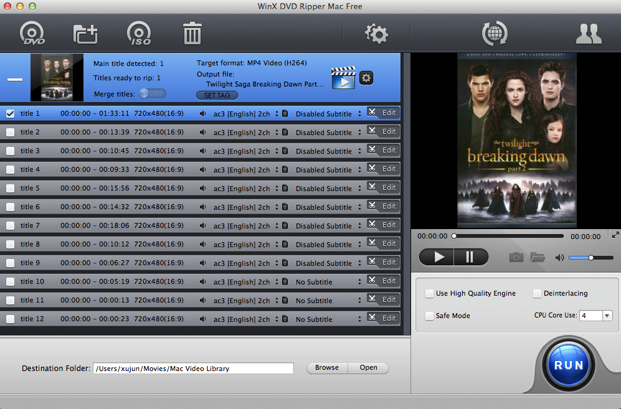Click Browse for destination folder

326,368
